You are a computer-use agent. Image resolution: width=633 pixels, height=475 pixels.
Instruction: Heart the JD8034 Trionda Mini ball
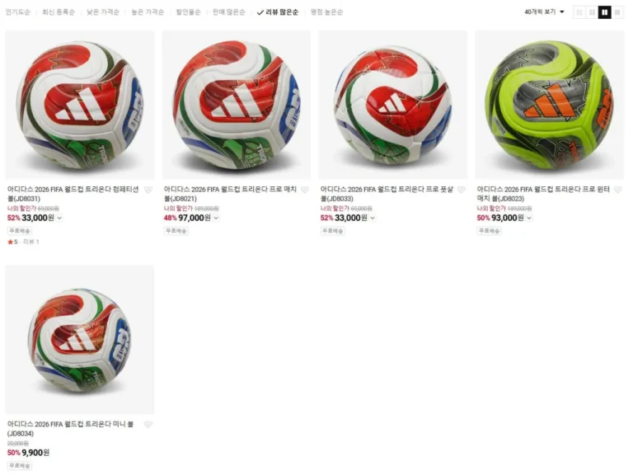pyautogui.click(x=148, y=425)
